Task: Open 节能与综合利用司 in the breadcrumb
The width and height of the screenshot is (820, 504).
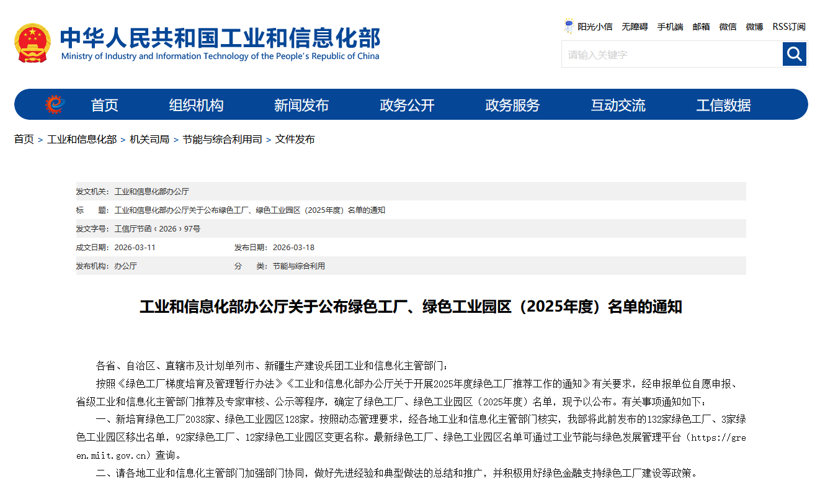Action: [x=221, y=139]
